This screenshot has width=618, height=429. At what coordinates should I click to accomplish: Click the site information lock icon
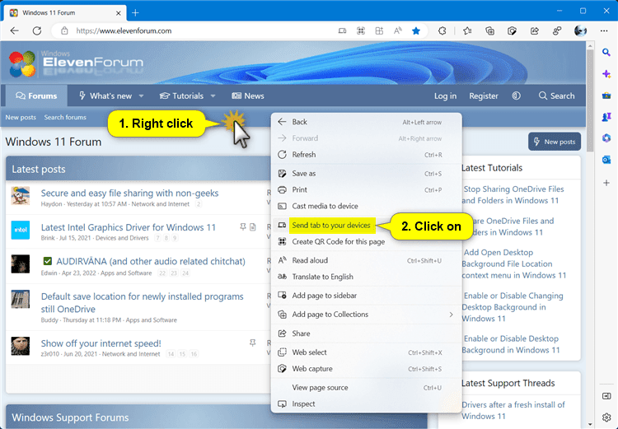tap(64, 30)
